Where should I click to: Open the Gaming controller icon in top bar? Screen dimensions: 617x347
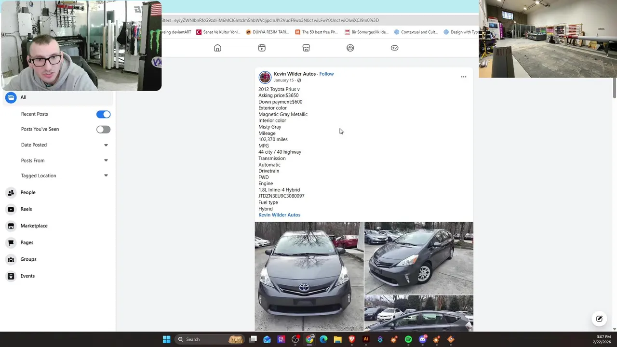pyautogui.click(x=394, y=48)
